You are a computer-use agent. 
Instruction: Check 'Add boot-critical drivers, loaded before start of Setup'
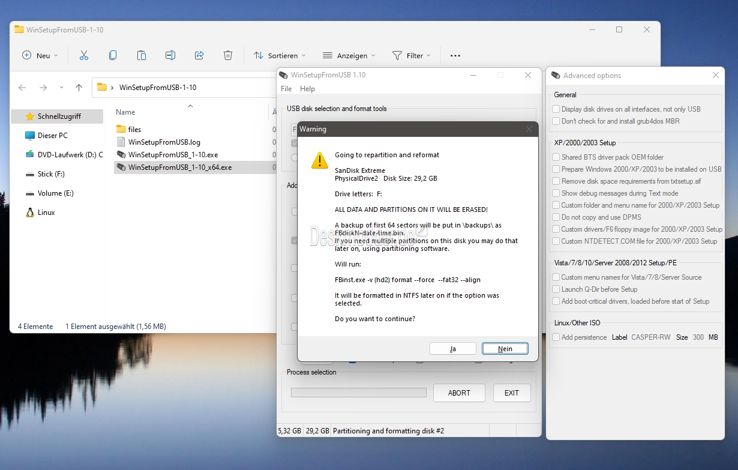pyautogui.click(x=556, y=301)
